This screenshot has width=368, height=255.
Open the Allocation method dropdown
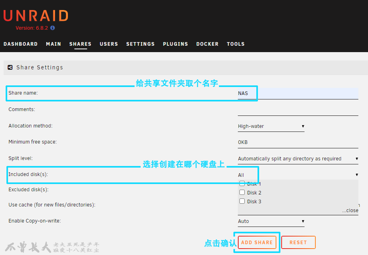(x=271, y=126)
